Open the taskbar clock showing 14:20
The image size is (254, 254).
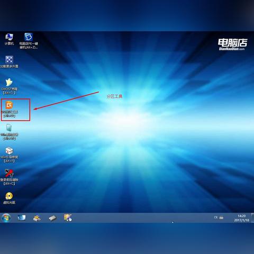(x=241, y=218)
